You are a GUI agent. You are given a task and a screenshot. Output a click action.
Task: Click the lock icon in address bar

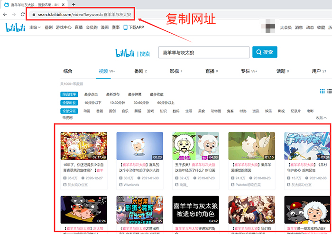pos(34,15)
